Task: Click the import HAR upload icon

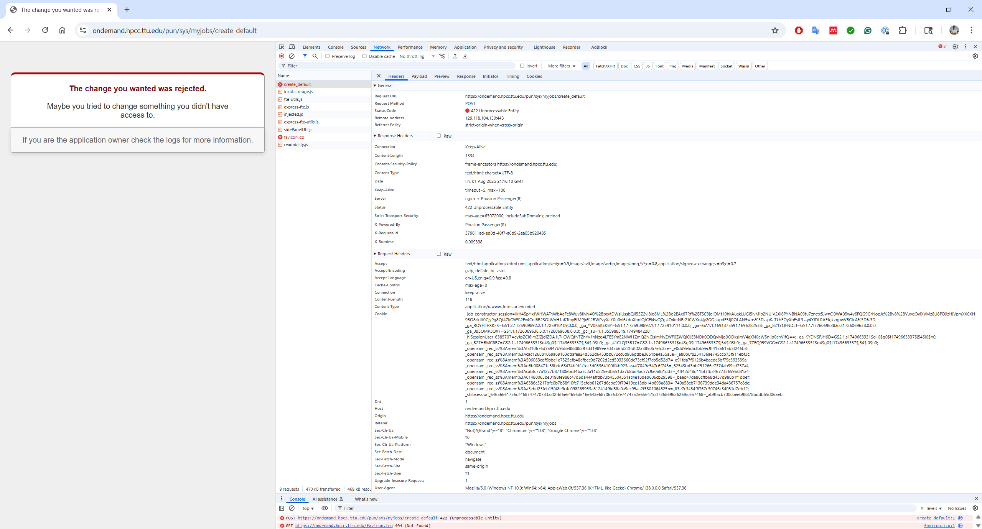Action: click(455, 56)
